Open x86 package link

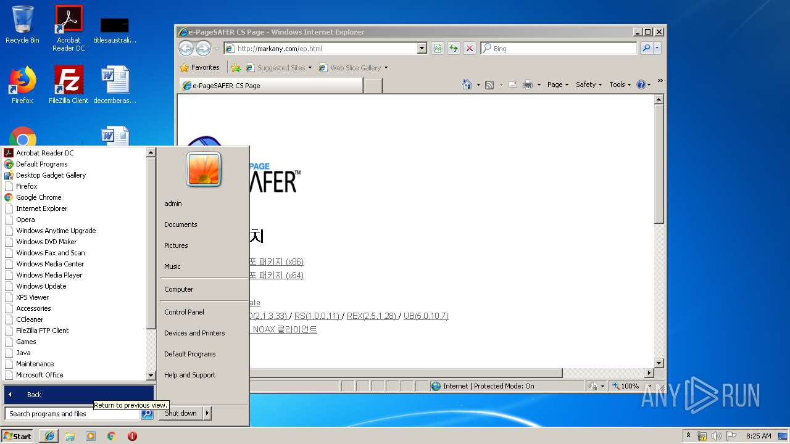coord(276,261)
